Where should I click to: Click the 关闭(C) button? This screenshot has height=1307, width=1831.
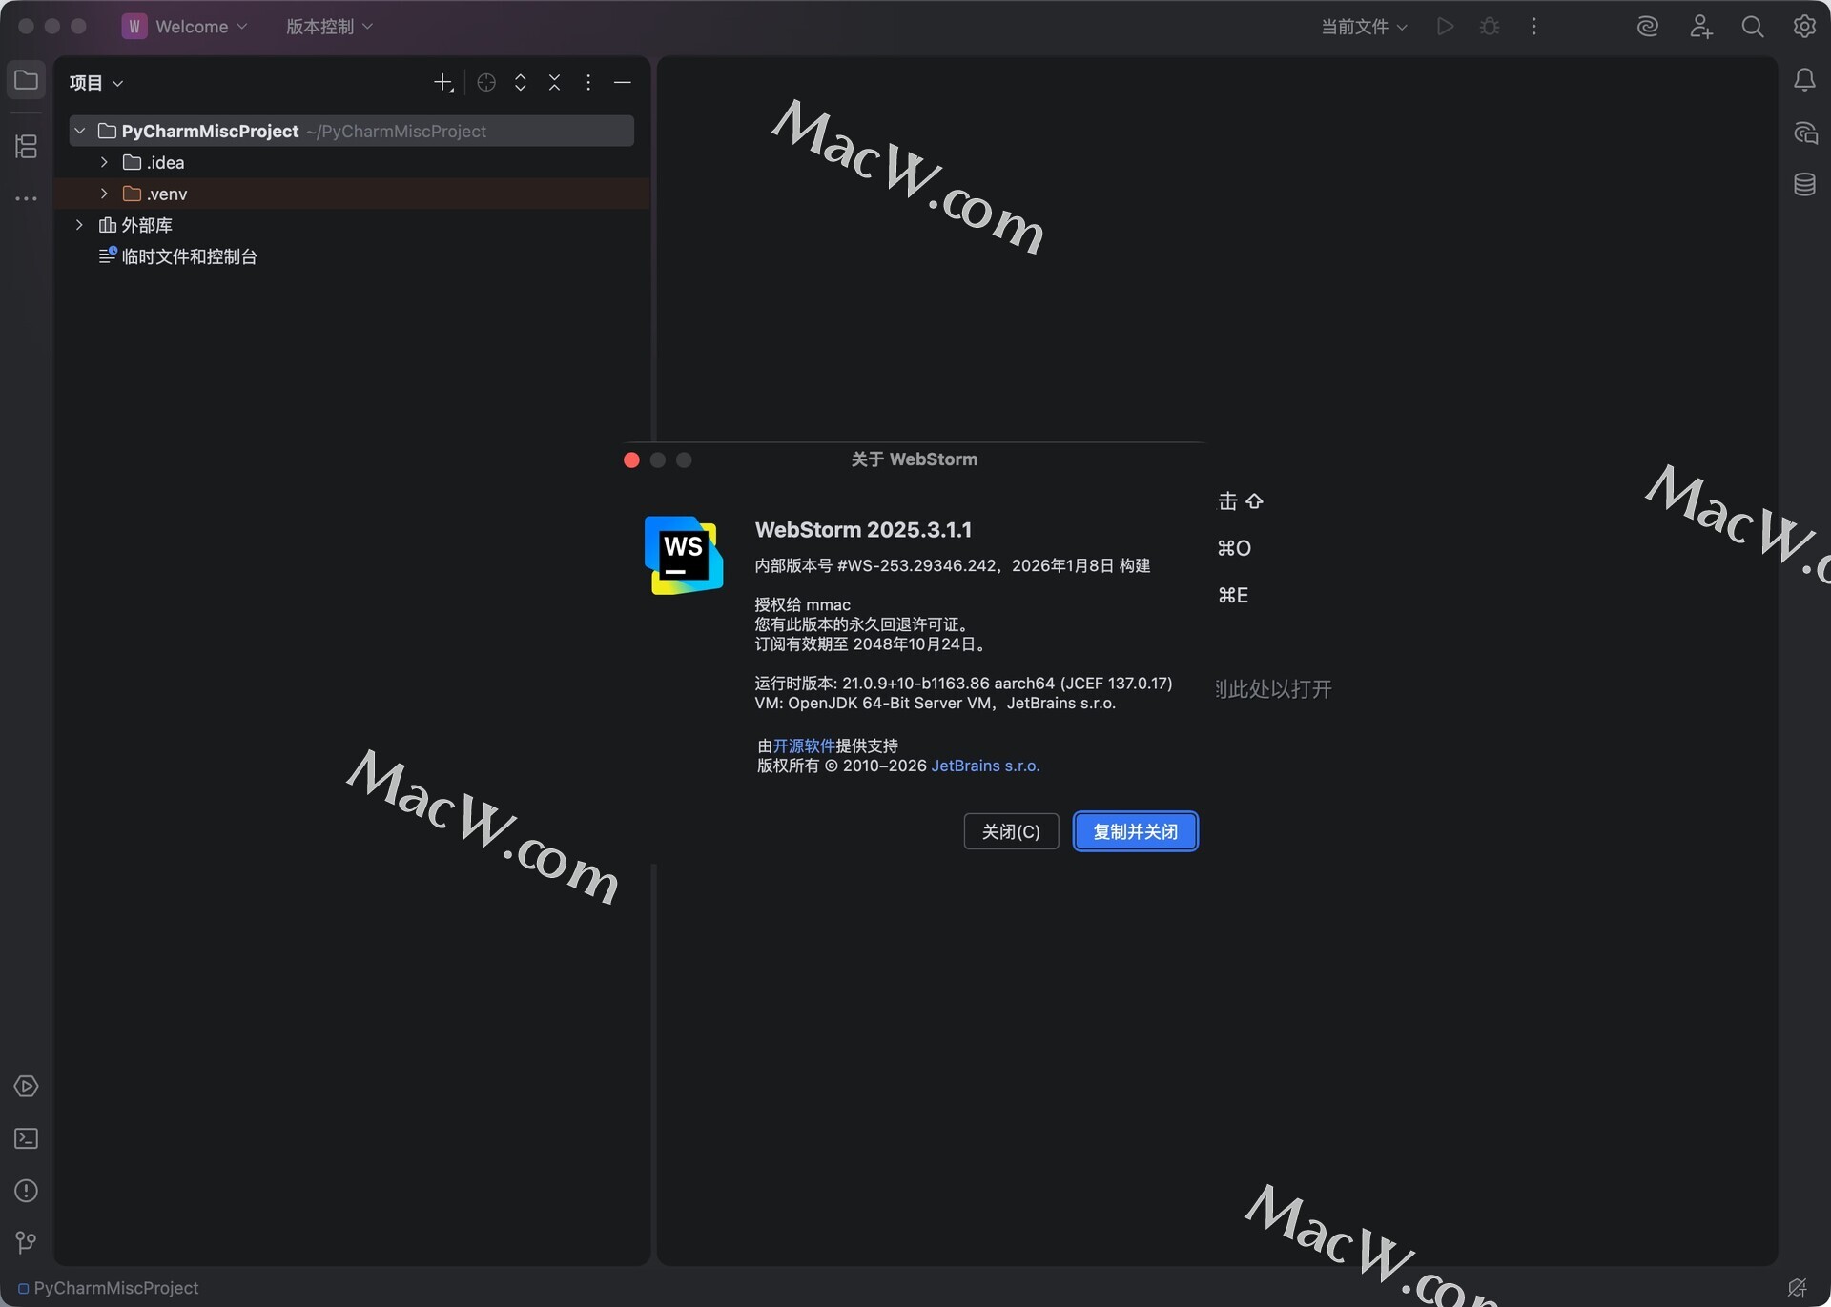(1011, 831)
